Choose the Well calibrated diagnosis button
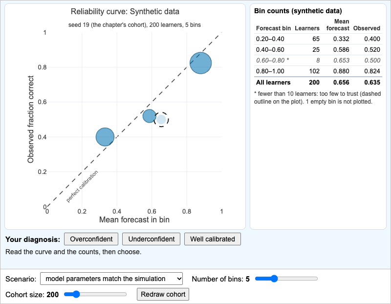 pyautogui.click(x=213, y=239)
